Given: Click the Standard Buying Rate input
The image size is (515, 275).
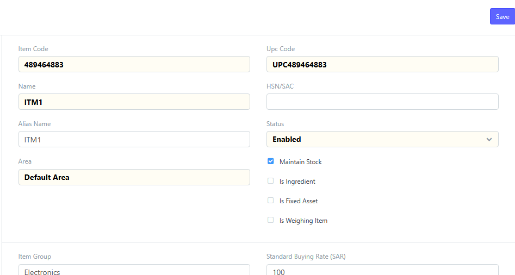Looking at the screenshot, I should pos(382,270).
